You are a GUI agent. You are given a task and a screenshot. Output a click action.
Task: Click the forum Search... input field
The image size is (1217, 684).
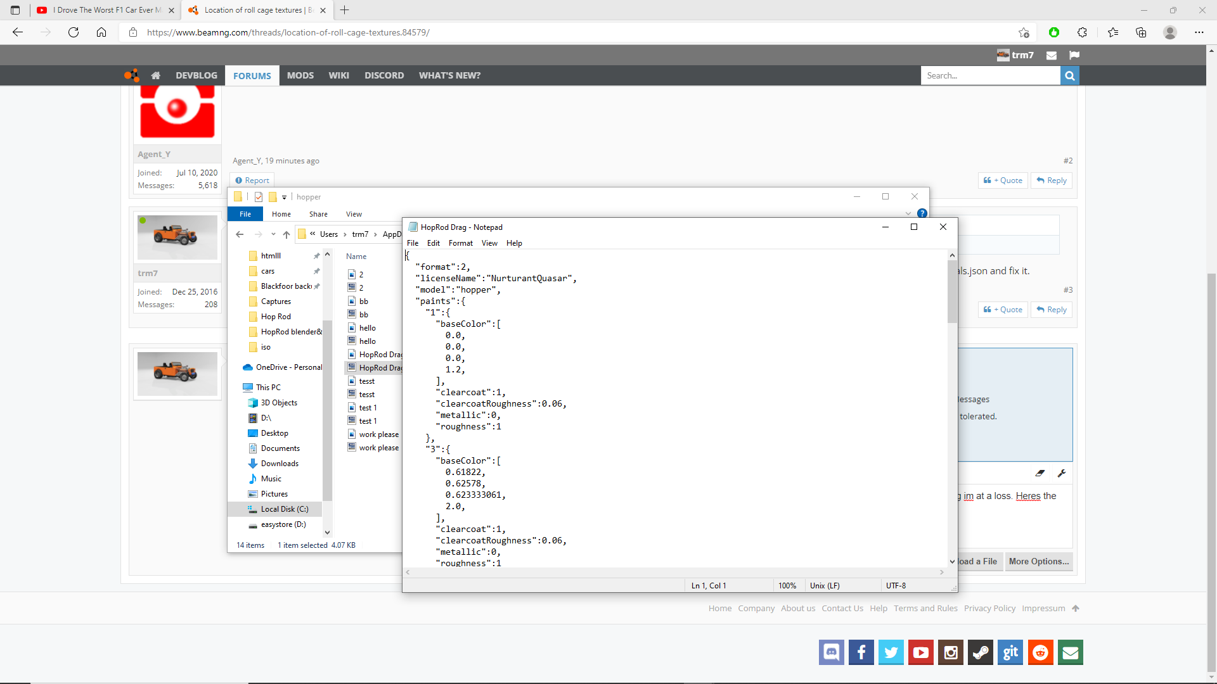(x=990, y=75)
